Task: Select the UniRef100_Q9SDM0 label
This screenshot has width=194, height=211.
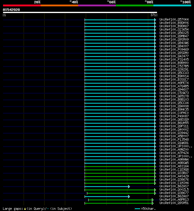Action: pos(174,53)
